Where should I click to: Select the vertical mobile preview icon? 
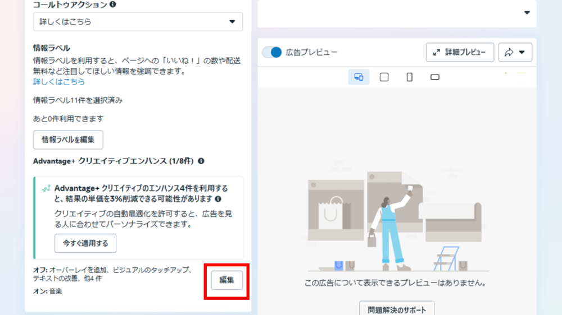[409, 77]
